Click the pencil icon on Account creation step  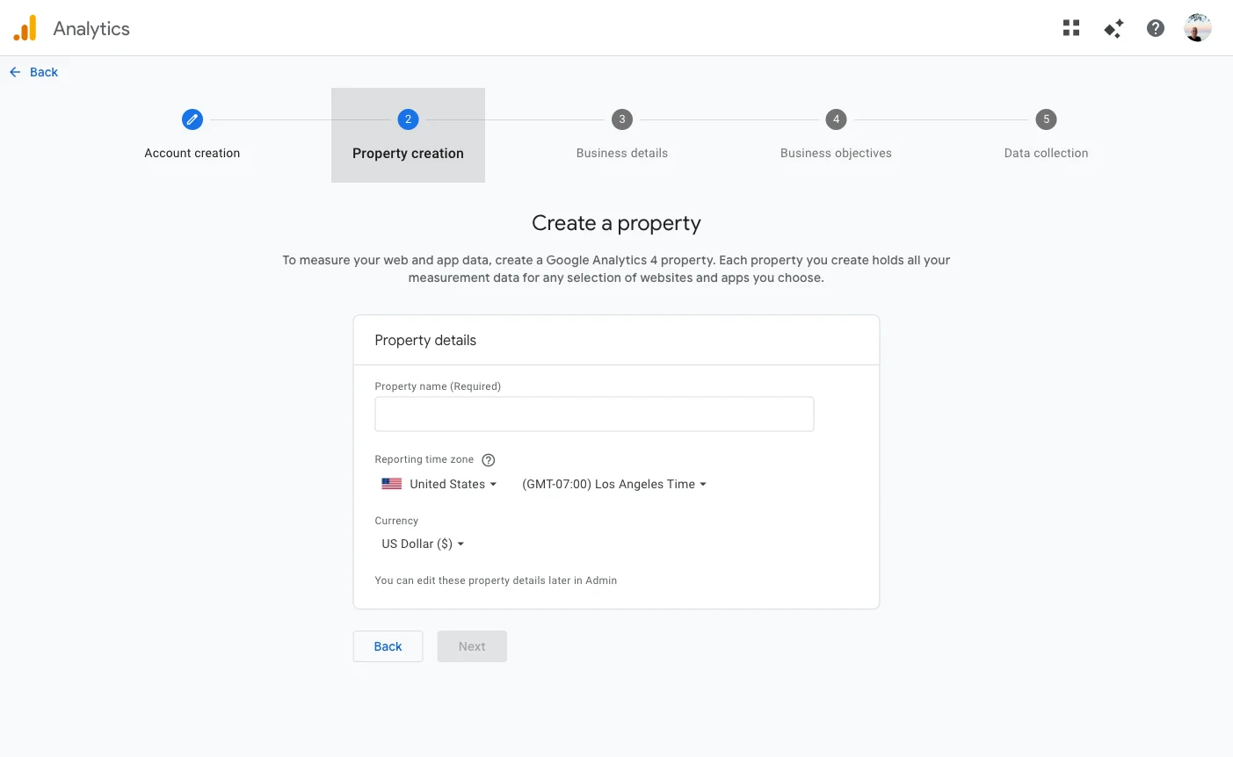192,119
